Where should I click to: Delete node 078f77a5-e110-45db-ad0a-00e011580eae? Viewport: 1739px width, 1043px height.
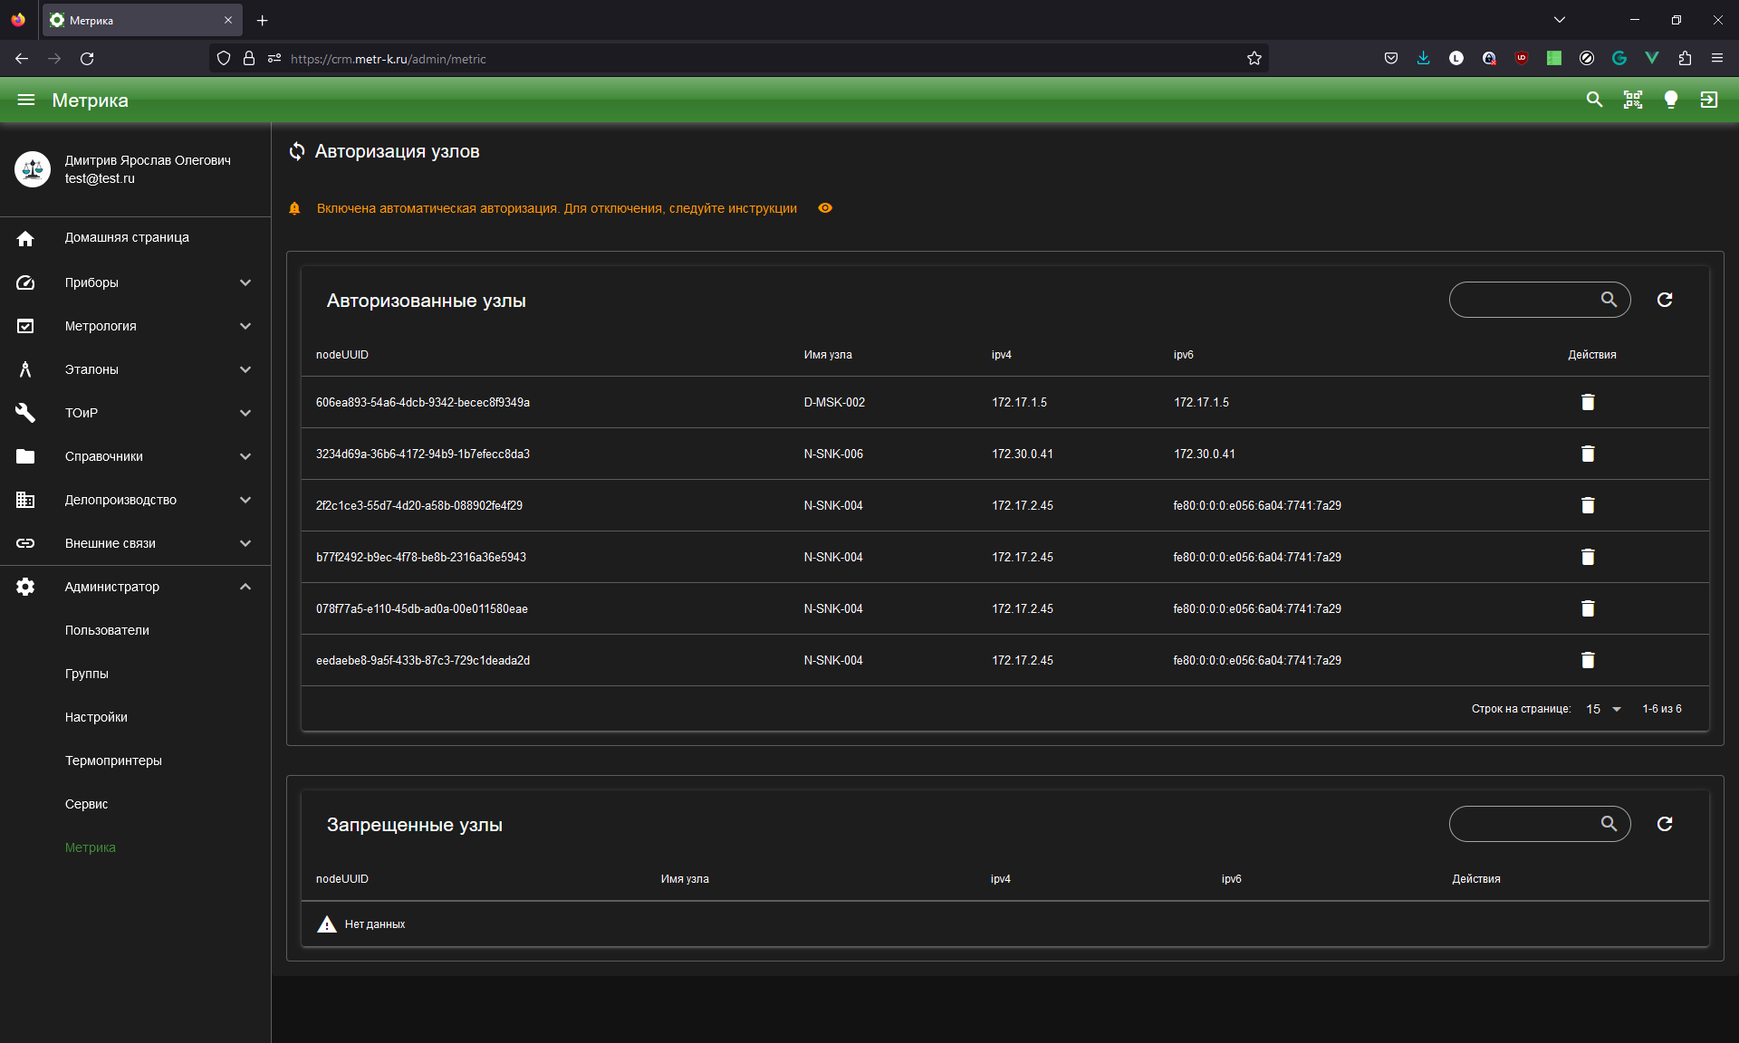1588,608
